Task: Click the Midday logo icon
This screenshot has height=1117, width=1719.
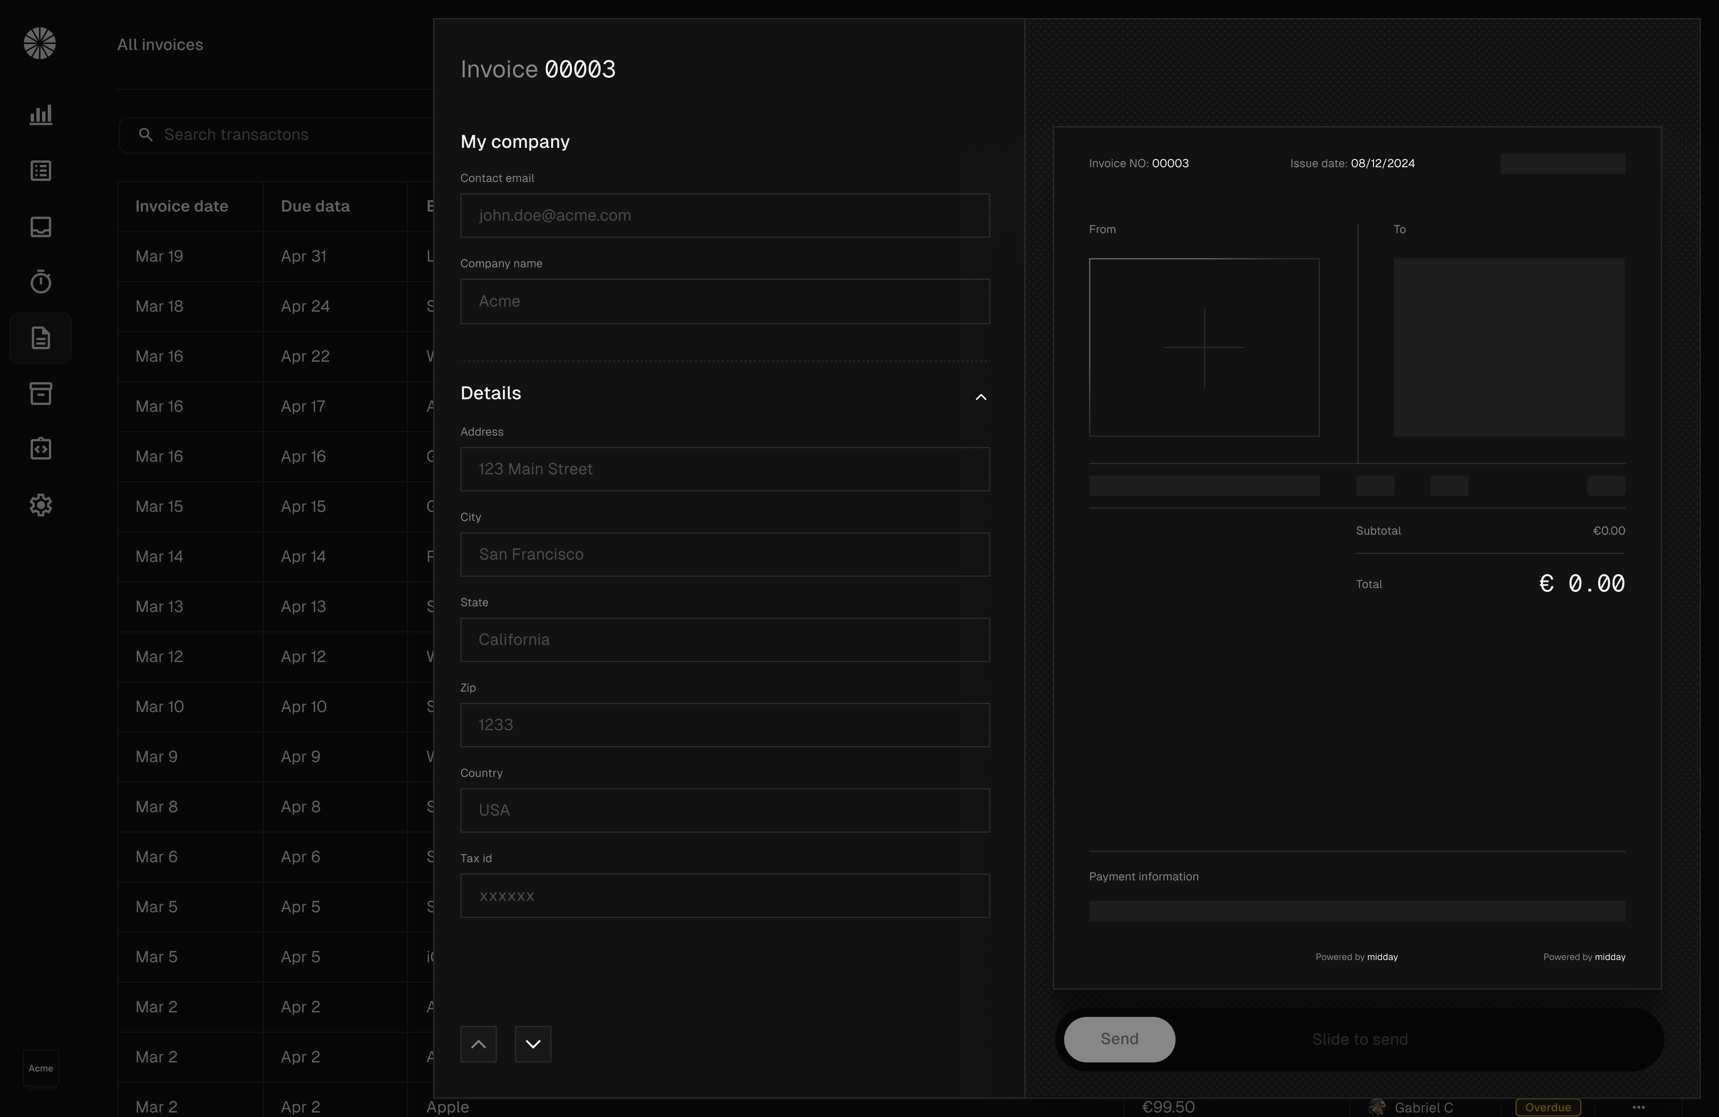Action: (40, 43)
